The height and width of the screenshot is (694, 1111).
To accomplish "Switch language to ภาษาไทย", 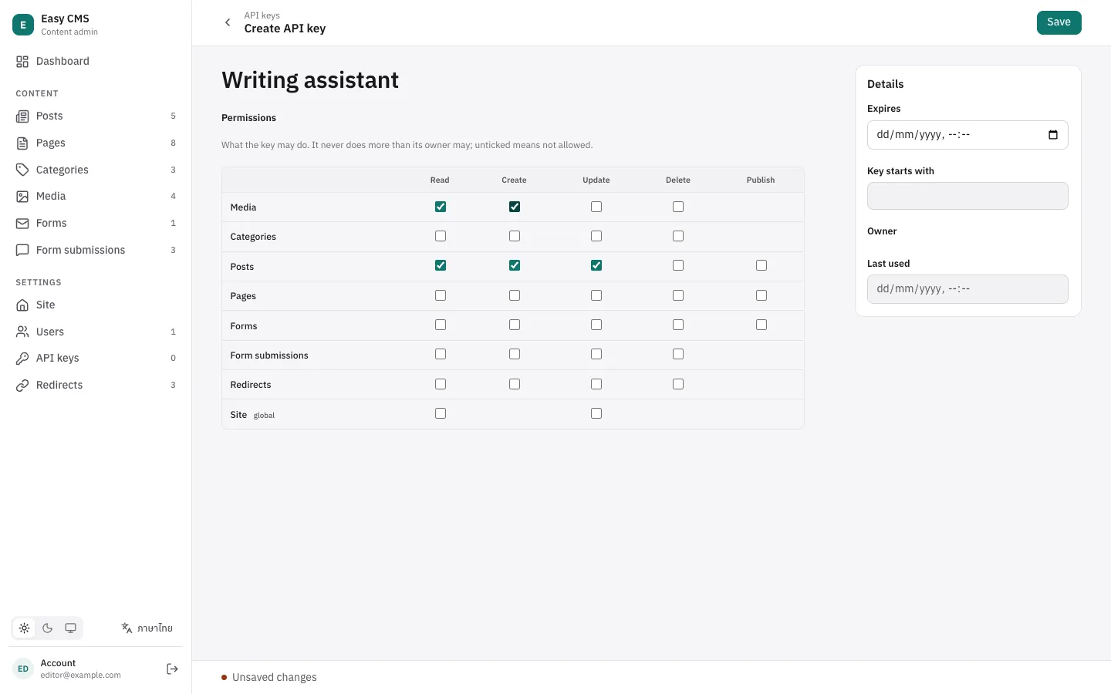I will [x=147, y=628].
